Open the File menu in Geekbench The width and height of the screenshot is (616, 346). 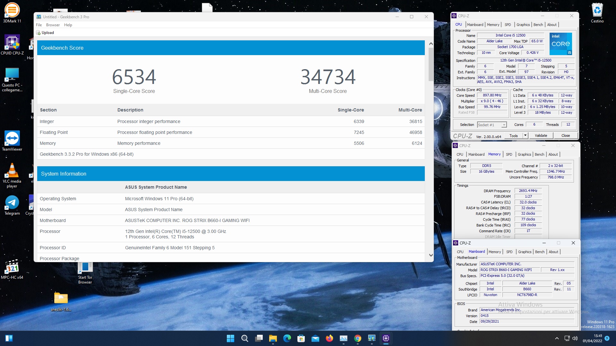tap(39, 25)
